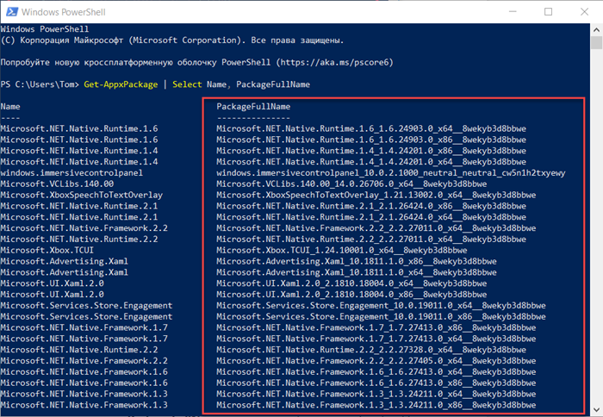Image resolution: width=603 pixels, height=417 pixels.
Task: Select full name Framework.1.7_1.7.27413.0_x86
Action: point(376,327)
